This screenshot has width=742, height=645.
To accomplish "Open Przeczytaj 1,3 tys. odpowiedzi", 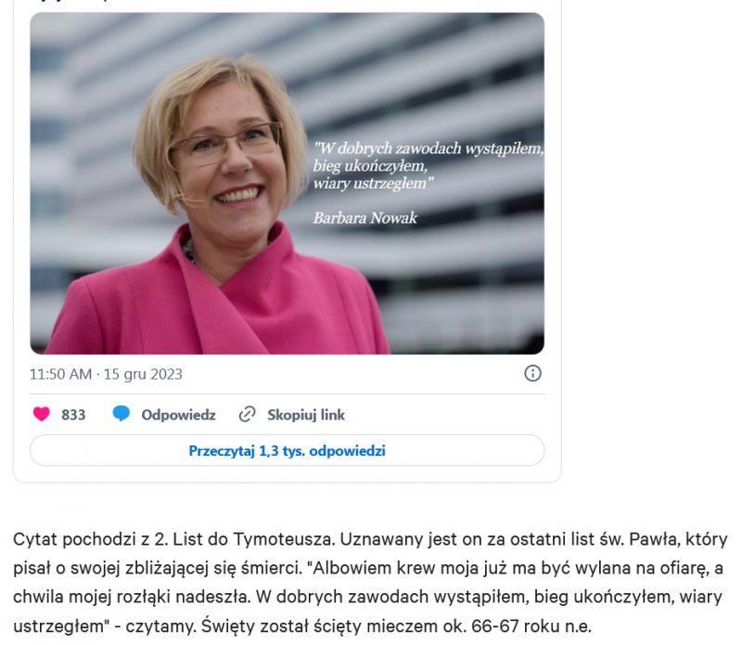I will point(287,450).
